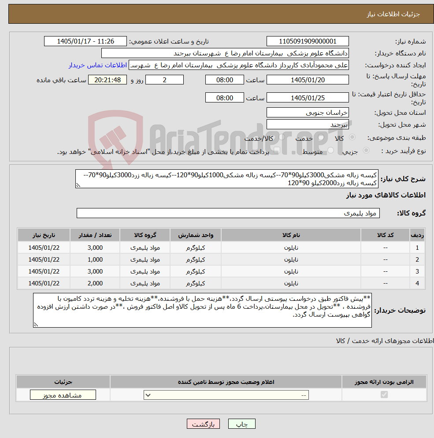Click the remaining days field showing 2
434x438 pixels.
point(164,80)
